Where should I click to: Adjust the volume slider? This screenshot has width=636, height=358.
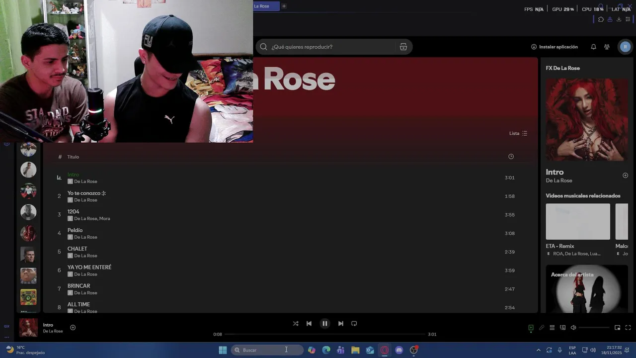[x=594, y=328]
